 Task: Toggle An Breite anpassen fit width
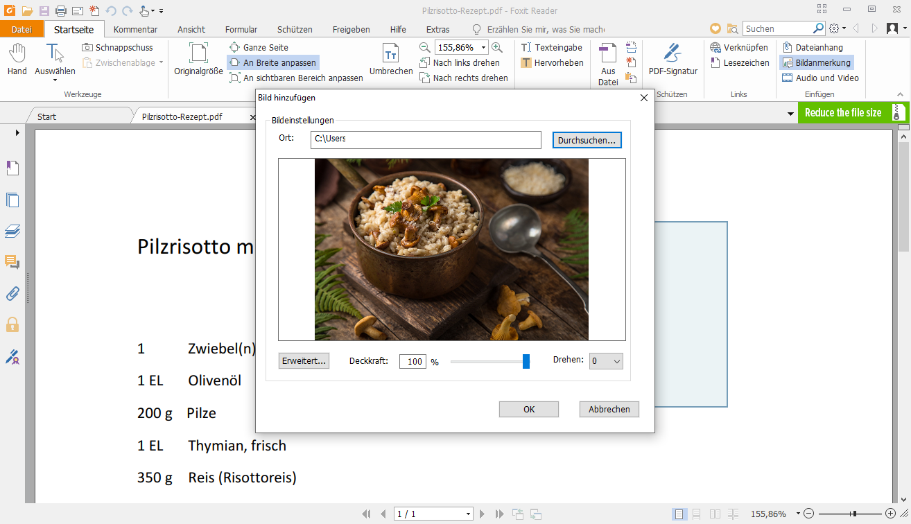(272, 62)
